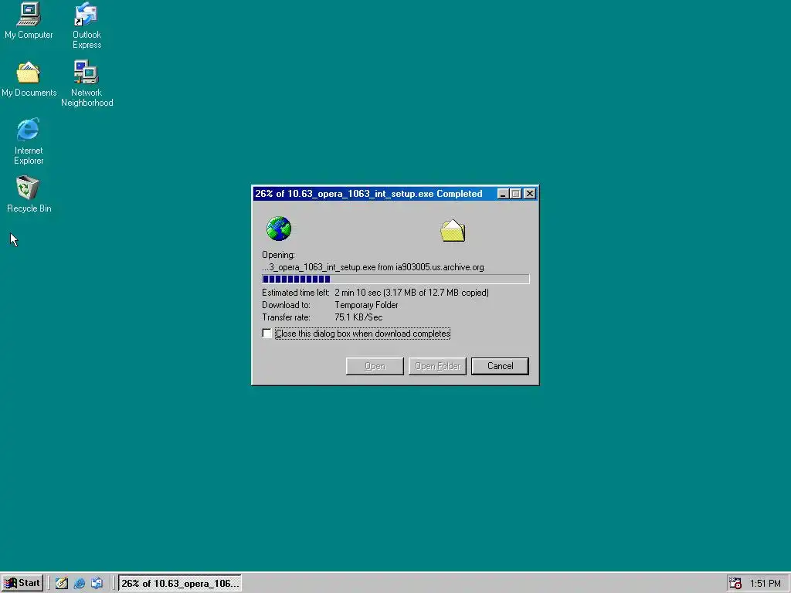Minimize the download dialog window
791x593 pixels.
[503, 194]
